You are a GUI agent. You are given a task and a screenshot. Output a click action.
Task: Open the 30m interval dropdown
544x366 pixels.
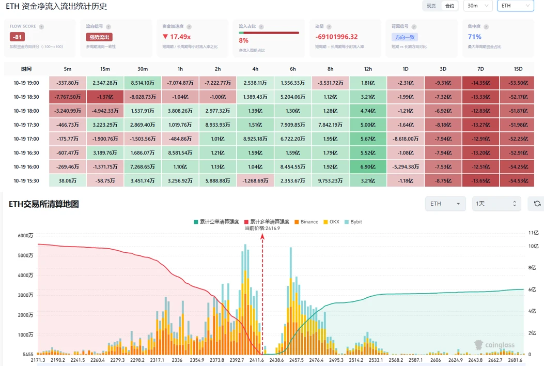point(478,6)
